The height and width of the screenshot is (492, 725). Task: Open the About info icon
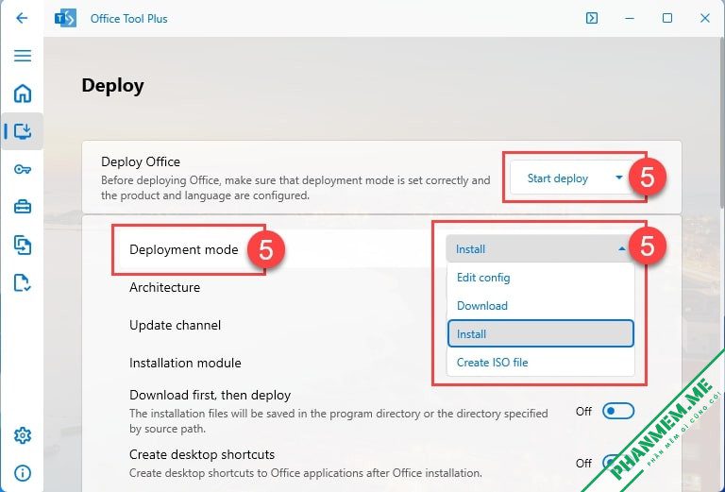point(23,472)
